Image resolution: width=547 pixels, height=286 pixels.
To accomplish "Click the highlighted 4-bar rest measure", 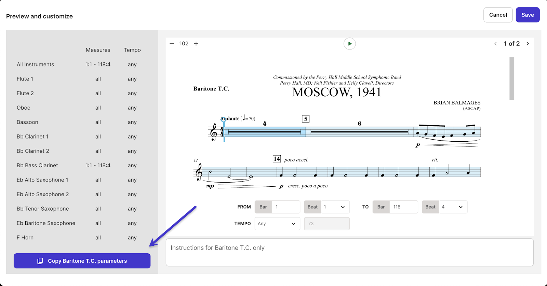I will tap(265, 132).
